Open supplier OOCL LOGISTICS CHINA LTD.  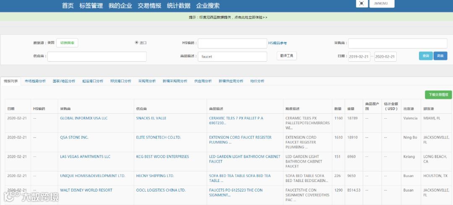point(161,190)
